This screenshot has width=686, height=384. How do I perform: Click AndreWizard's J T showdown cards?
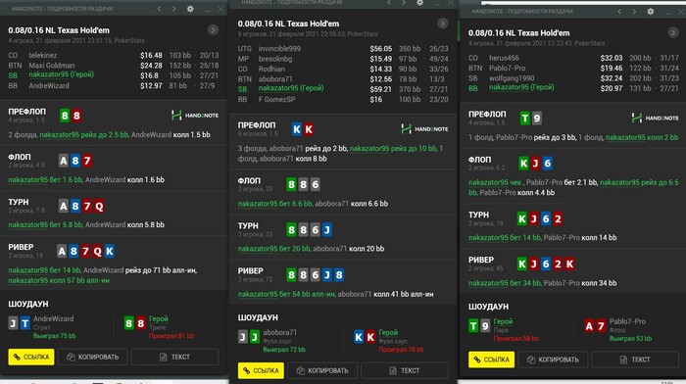19,323
